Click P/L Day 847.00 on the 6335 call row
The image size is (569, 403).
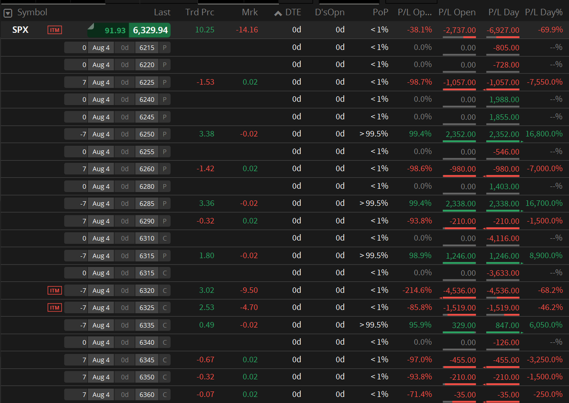[x=507, y=325]
